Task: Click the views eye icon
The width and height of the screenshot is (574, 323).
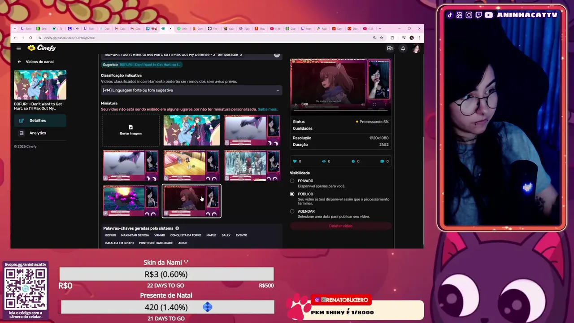Action: tap(324, 161)
